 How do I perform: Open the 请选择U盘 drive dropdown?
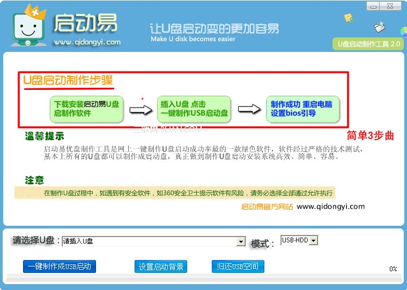(x=241, y=242)
